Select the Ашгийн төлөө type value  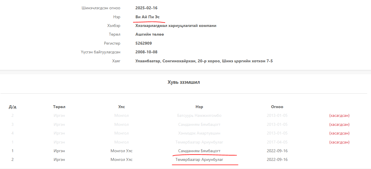(150, 34)
